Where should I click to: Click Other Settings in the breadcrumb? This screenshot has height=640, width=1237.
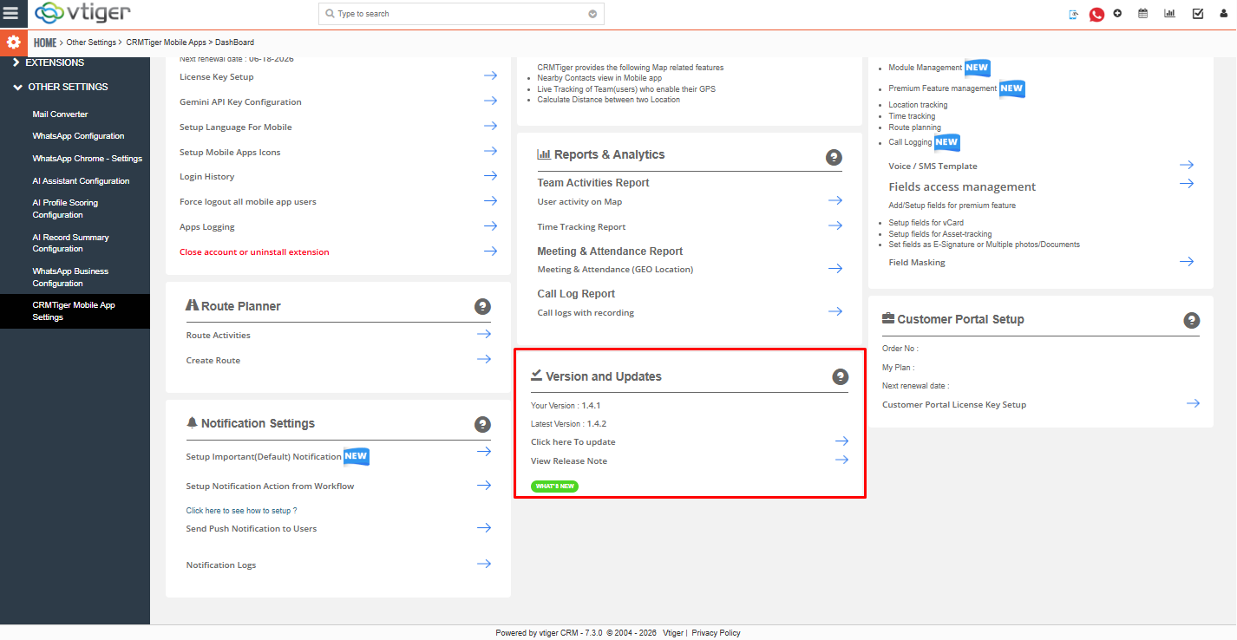[91, 42]
